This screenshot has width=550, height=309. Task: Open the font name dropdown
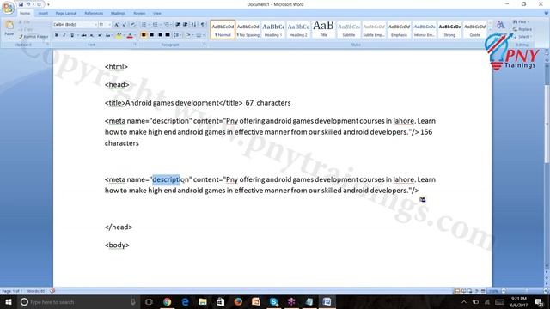coord(95,25)
